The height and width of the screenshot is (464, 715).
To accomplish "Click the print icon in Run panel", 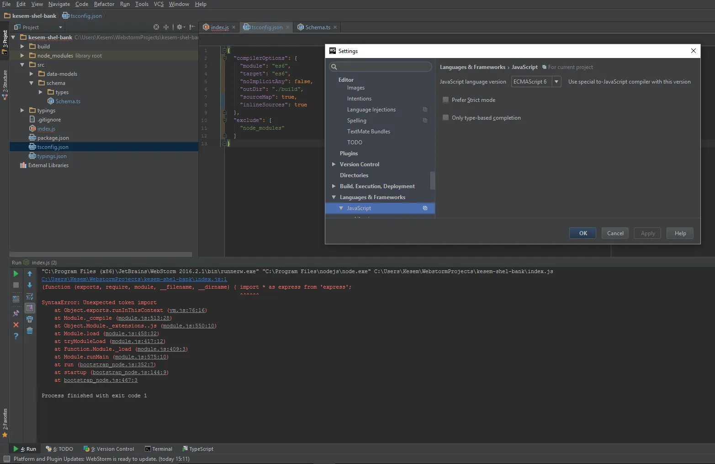I will [x=30, y=319].
